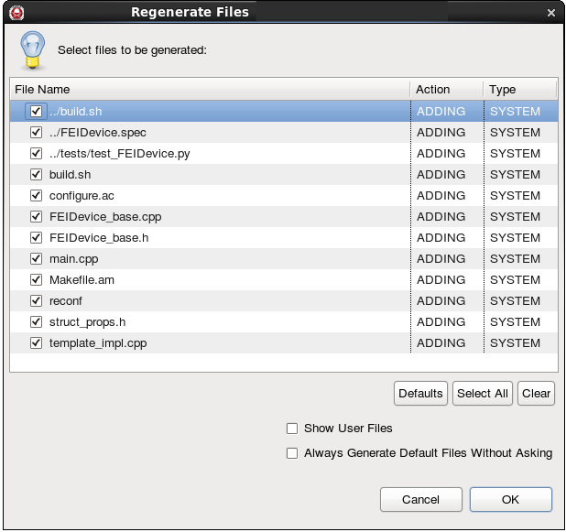Toggle the Makefile.am checkbox
This screenshot has width=566, height=532.
37,280
